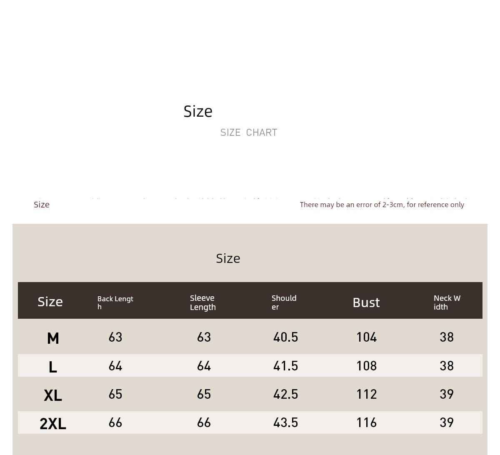Select the shoulder value 40.5
Image resolution: width=500 pixels, height=455 pixels.
pos(286,337)
